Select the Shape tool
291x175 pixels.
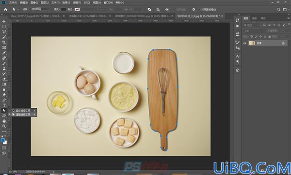point(4,116)
